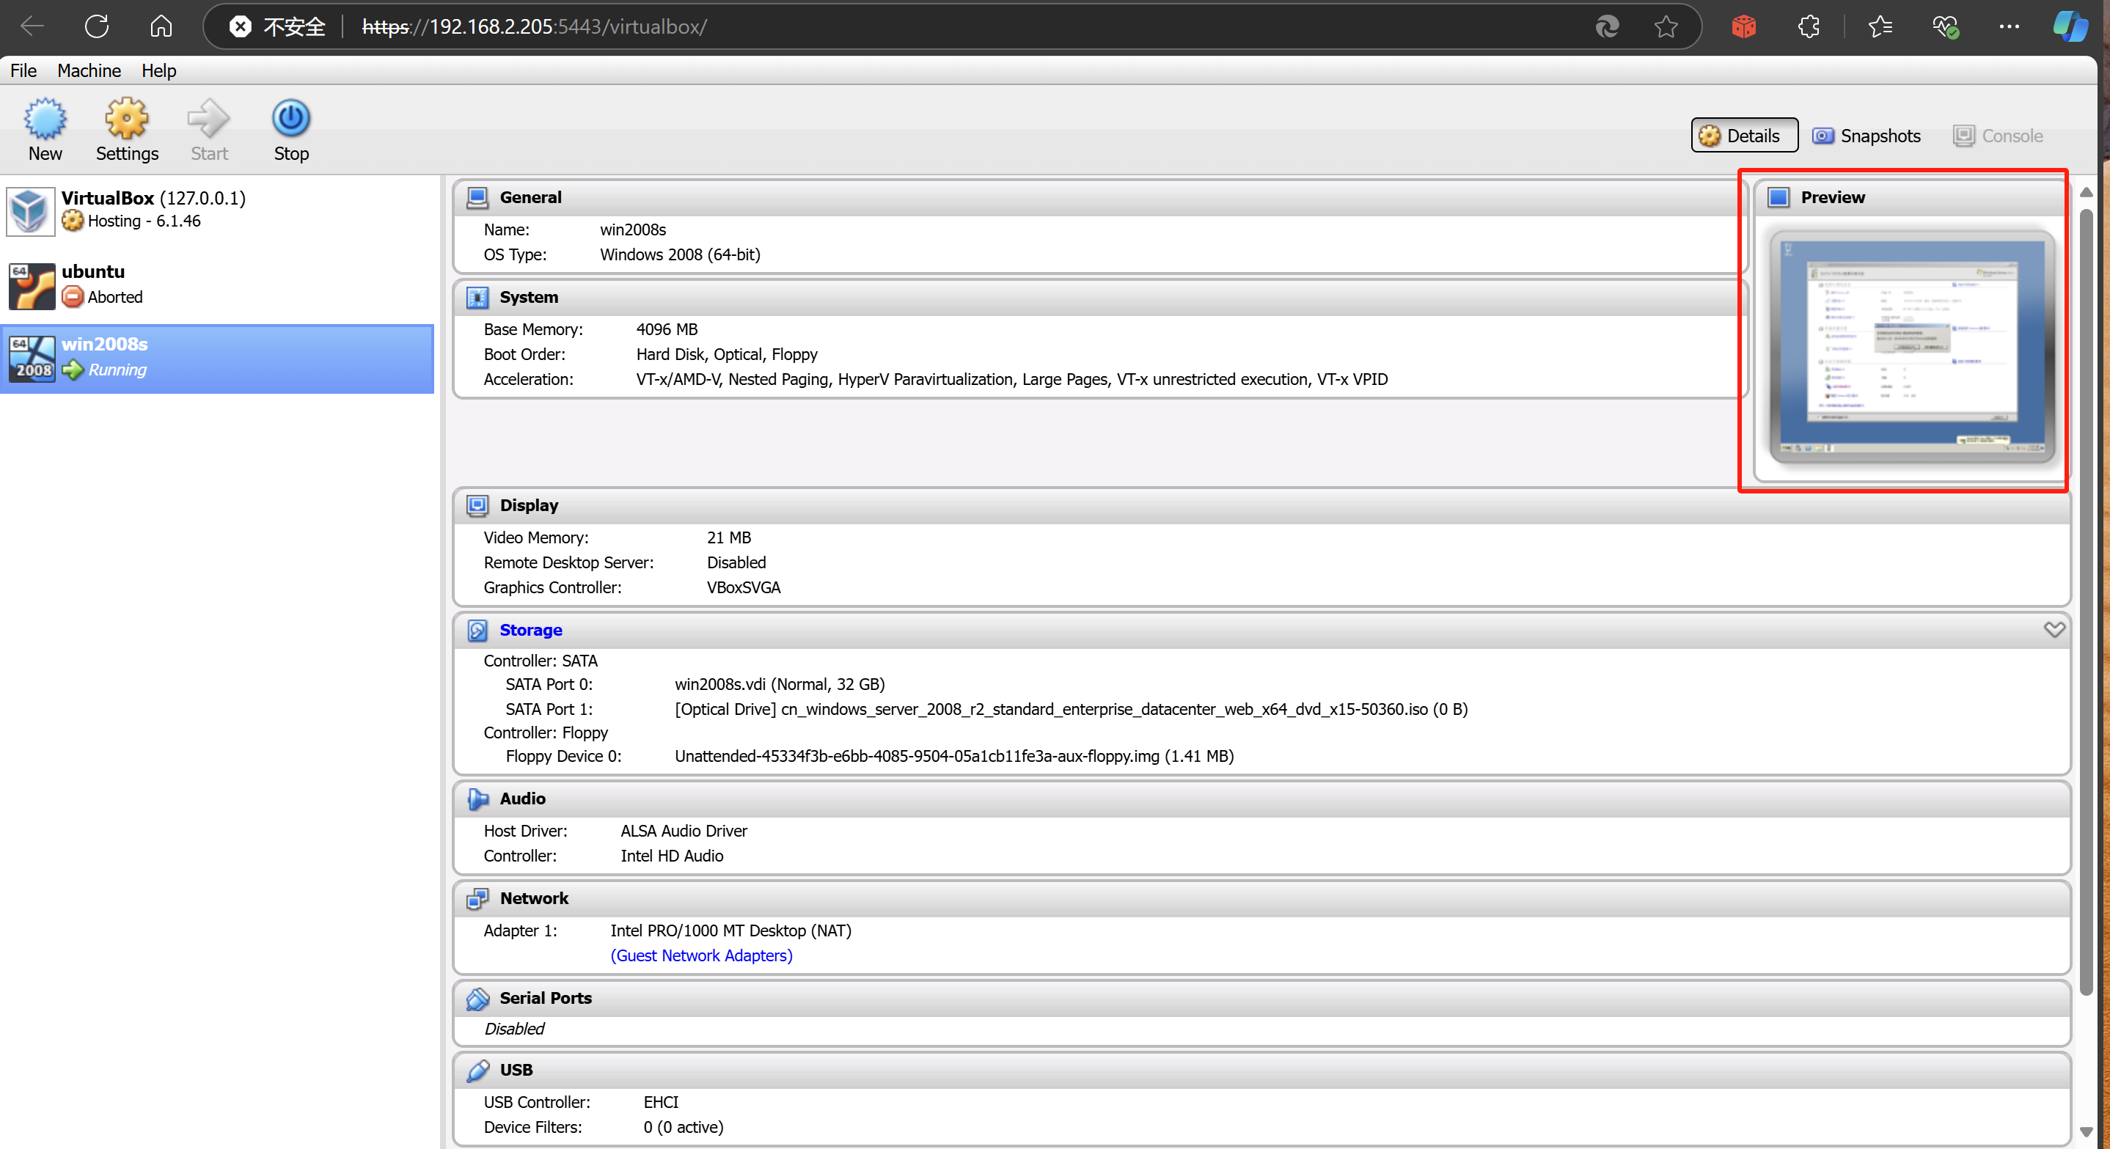
Task: Click the win2008s preview thumbnail
Action: (x=1911, y=346)
